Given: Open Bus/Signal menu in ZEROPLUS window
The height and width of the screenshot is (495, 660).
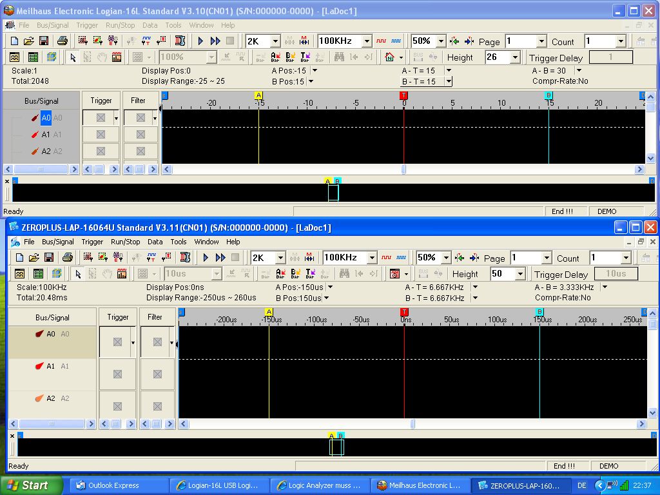Looking at the screenshot, I should 57,242.
